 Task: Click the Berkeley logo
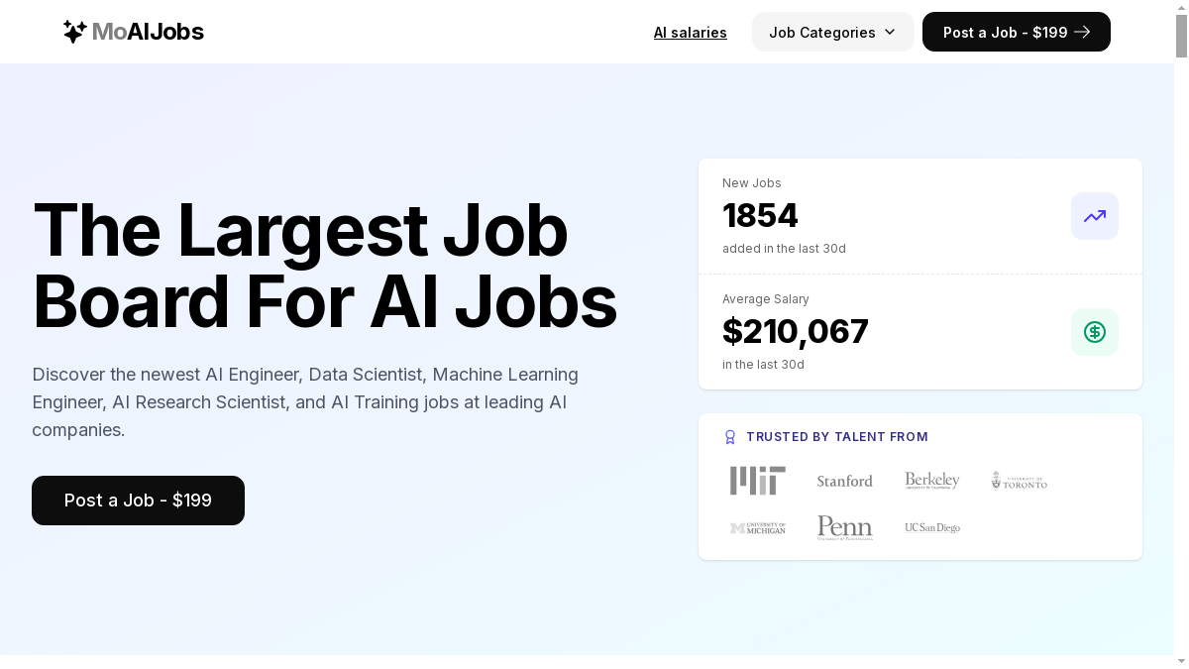[931, 481]
